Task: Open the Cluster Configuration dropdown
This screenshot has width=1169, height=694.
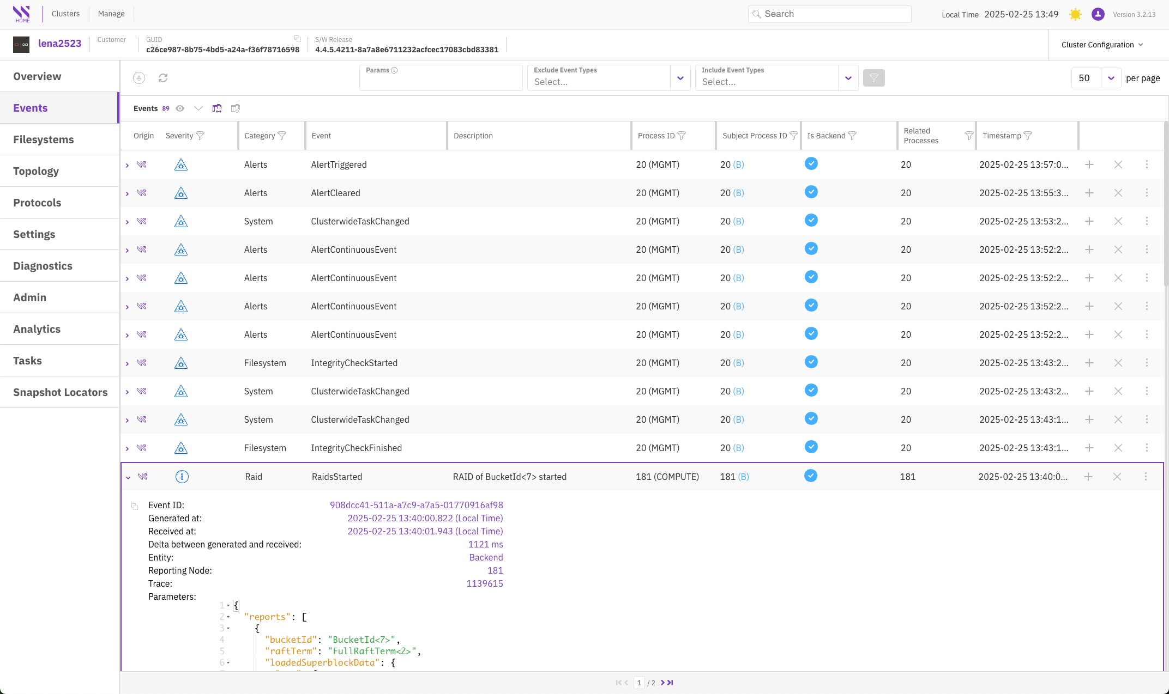Action: 1102,45
